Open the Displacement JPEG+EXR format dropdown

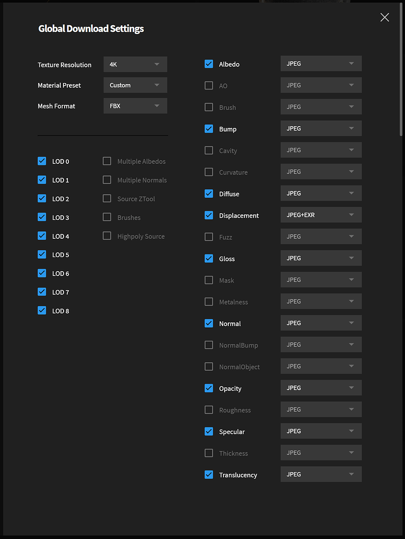(x=321, y=215)
